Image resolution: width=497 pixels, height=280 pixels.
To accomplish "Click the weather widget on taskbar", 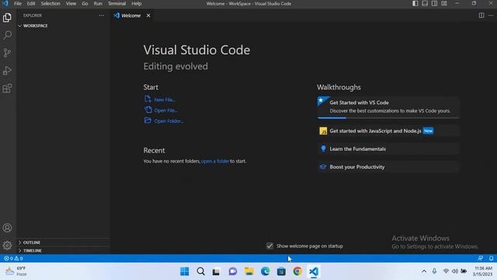I will [x=16, y=271].
